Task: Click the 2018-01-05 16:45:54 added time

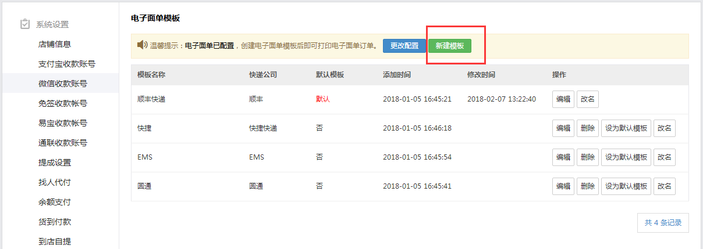Action: [x=417, y=157]
